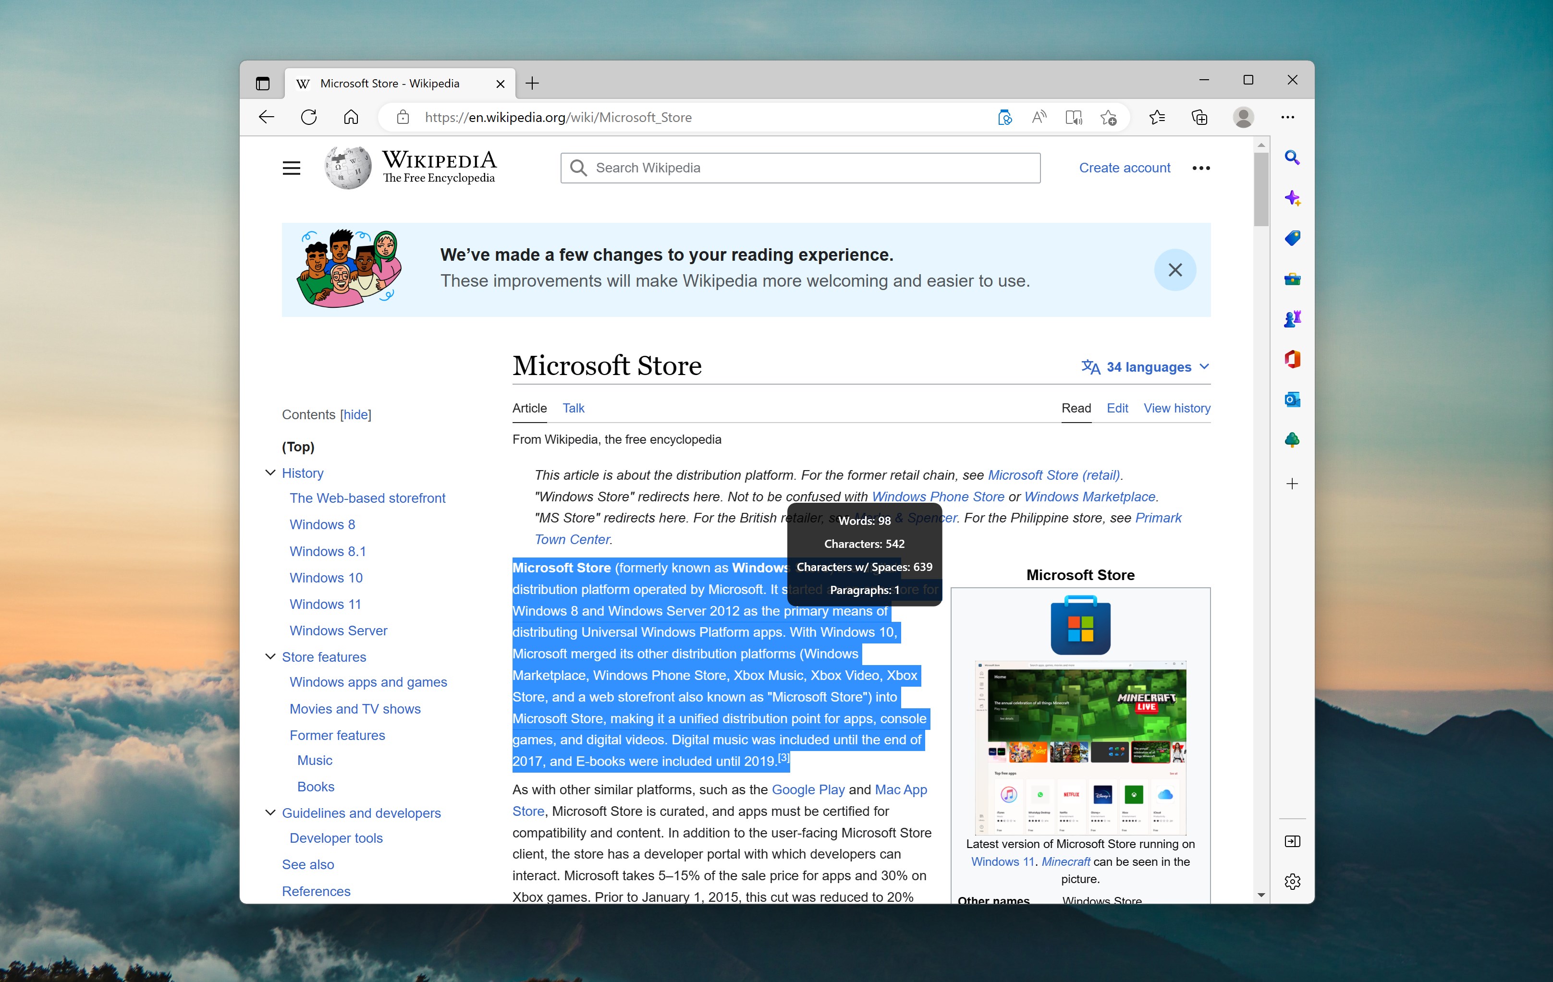Hide the Edge sidebar panel button
1553x982 pixels.
click(x=1292, y=841)
